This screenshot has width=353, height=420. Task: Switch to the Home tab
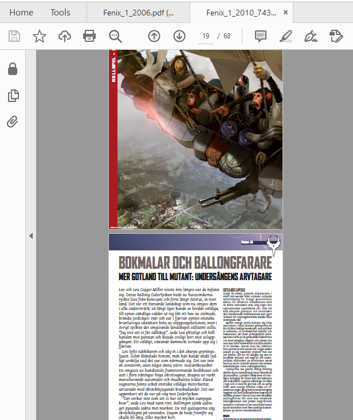pos(21,13)
